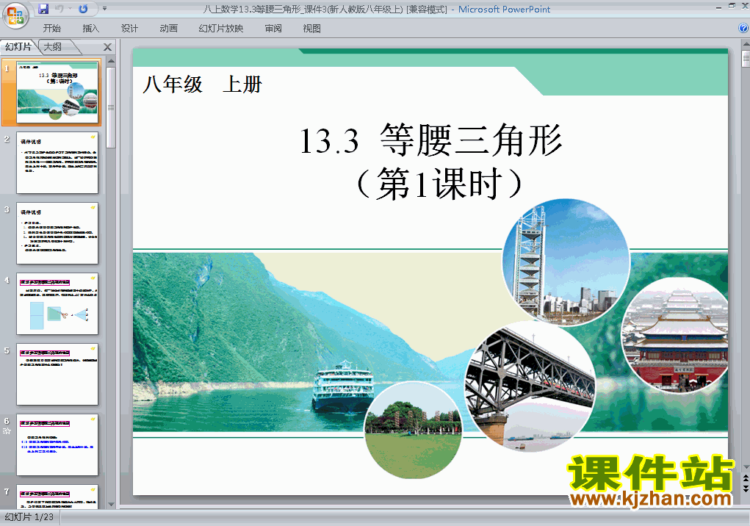Open the 视图 ribbon tab
750x526 pixels.
[312, 28]
